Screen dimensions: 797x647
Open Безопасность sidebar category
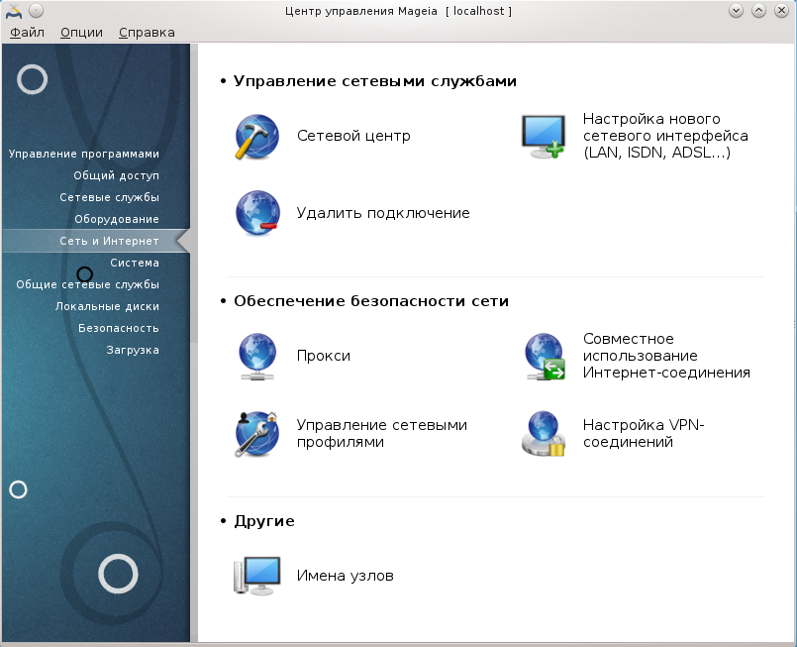pos(119,329)
